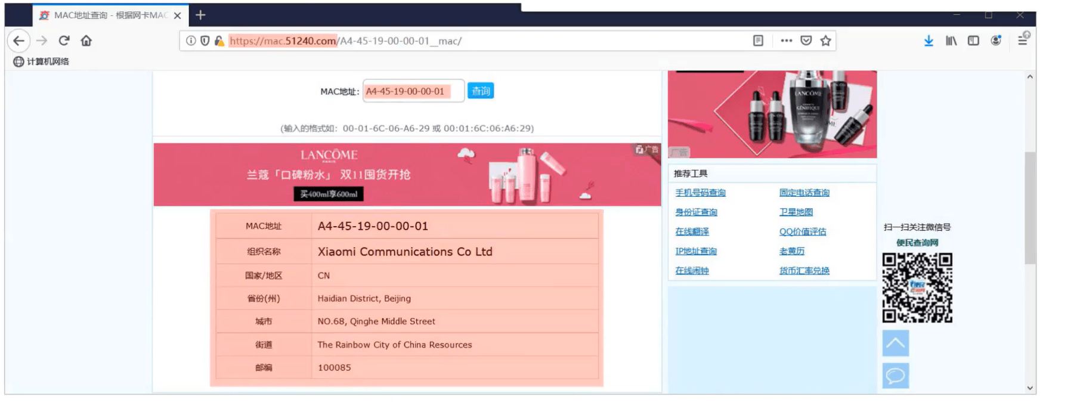Show site information icon in address bar
The image size is (1083, 402).
point(191,41)
